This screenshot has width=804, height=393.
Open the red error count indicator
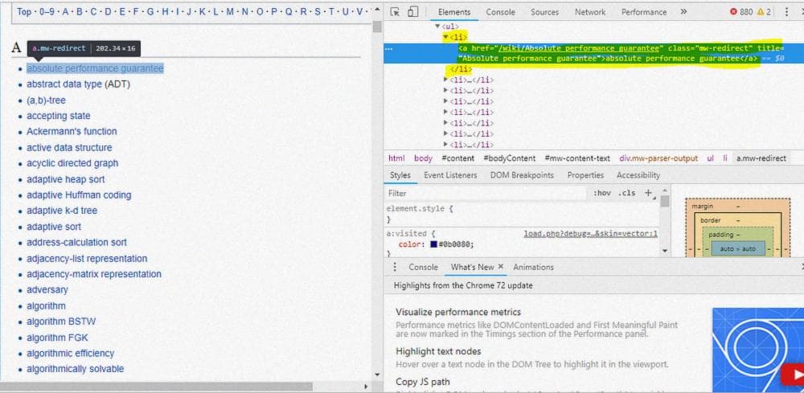click(x=741, y=12)
